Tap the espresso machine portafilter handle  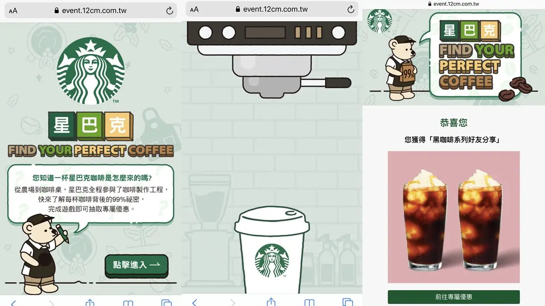click(327, 83)
